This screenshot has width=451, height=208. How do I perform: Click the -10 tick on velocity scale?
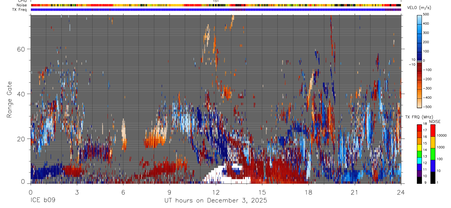[x=412, y=64]
